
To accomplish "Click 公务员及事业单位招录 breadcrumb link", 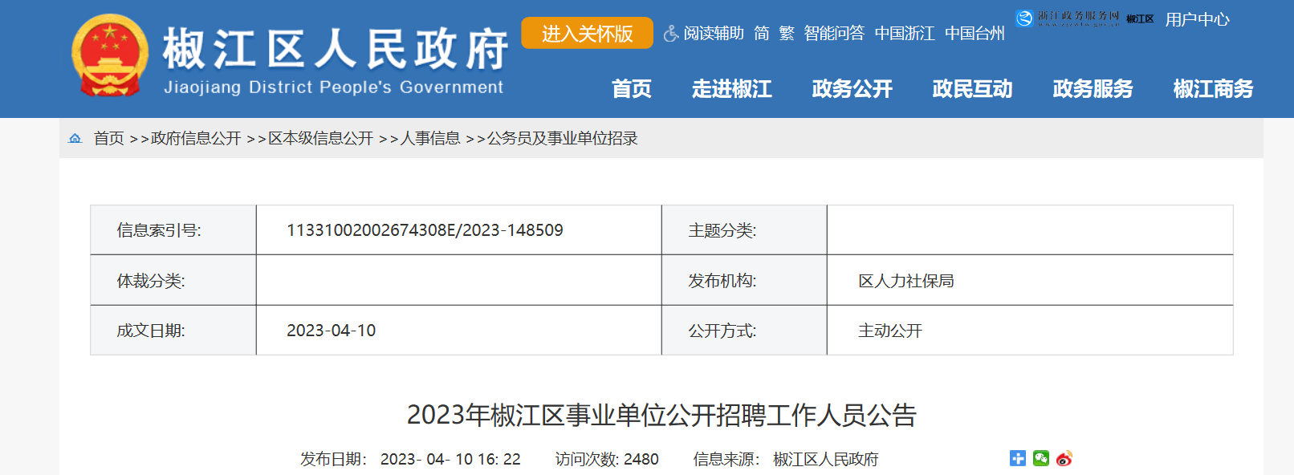I will 562,138.
